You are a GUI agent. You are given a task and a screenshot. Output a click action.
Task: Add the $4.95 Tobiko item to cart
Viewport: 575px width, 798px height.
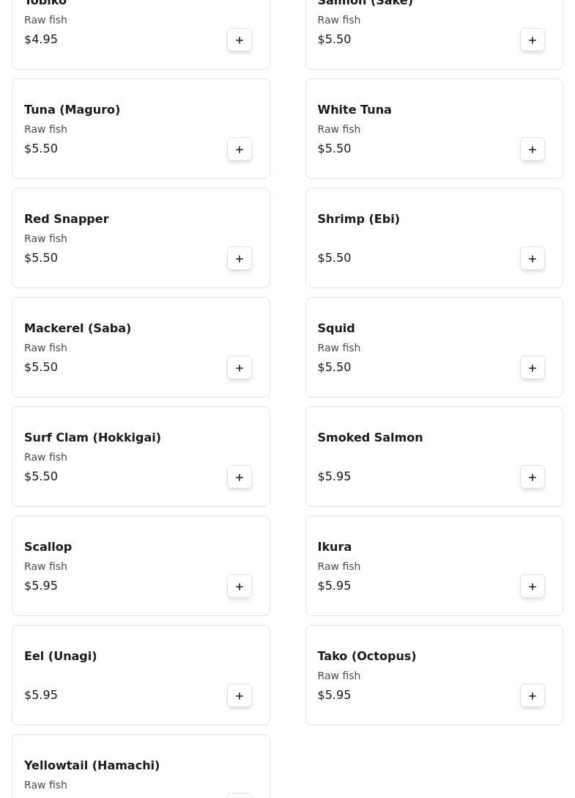pyautogui.click(x=240, y=40)
